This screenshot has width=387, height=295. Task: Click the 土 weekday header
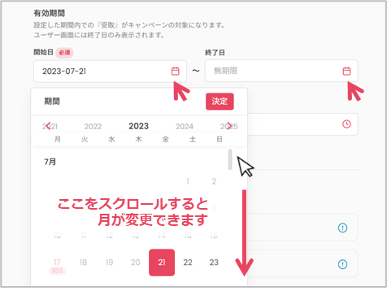click(x=193, y=139)
